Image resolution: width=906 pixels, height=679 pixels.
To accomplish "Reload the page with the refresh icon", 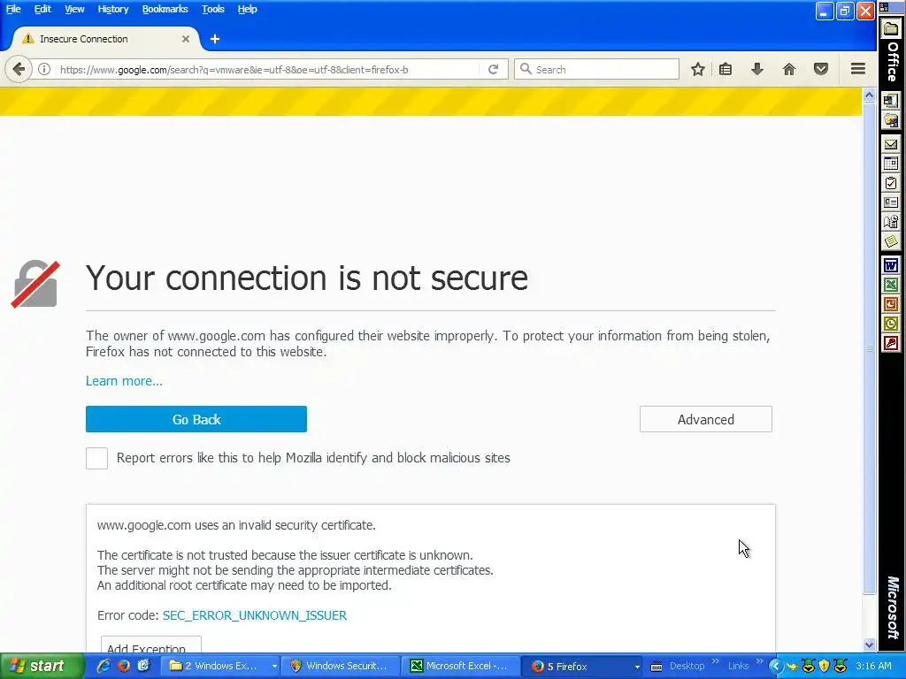I will point(493,69).
